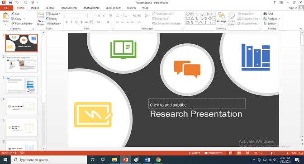Open PowerPoint Help question mark
This screenshot has height=164, width=304.
[275, 3]
